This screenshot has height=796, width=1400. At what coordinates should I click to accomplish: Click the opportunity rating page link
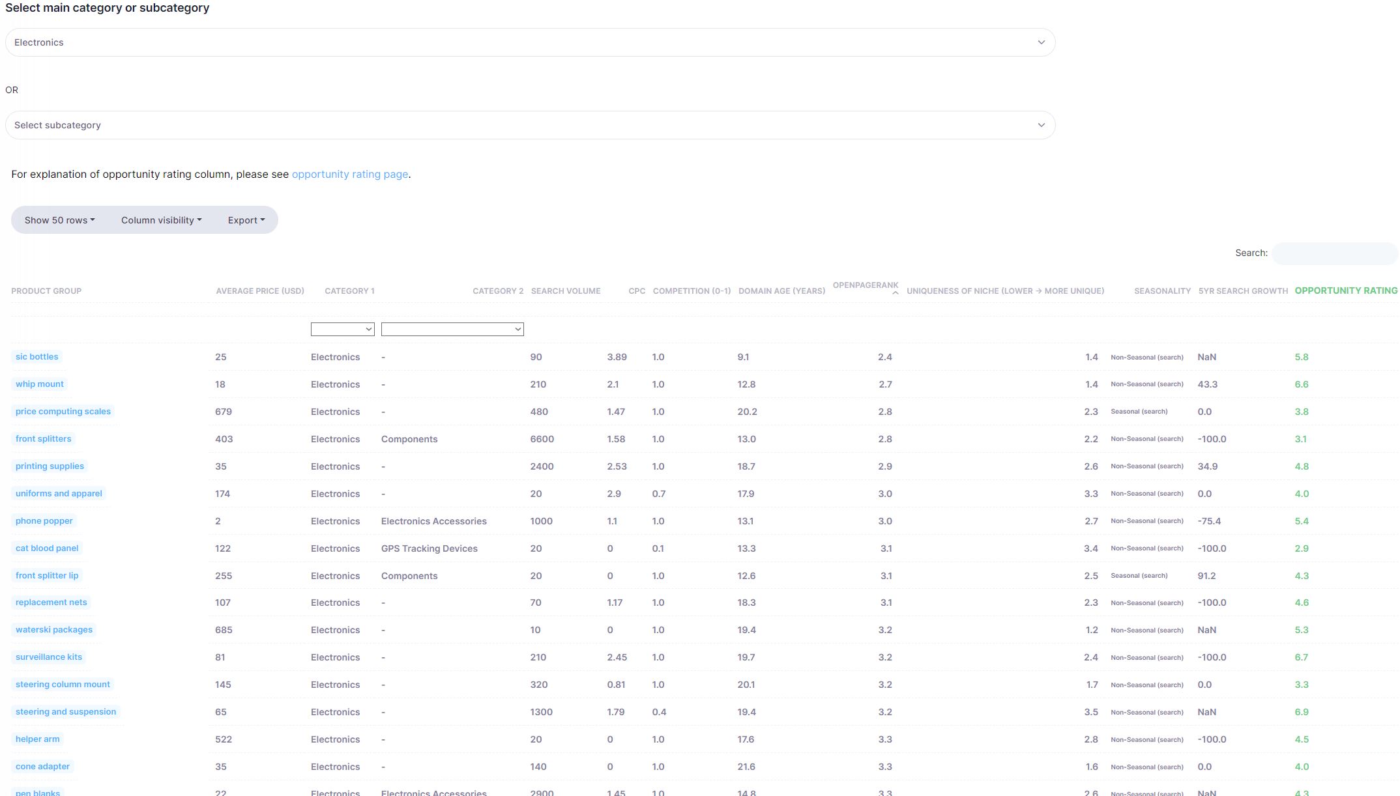(350, 175)
